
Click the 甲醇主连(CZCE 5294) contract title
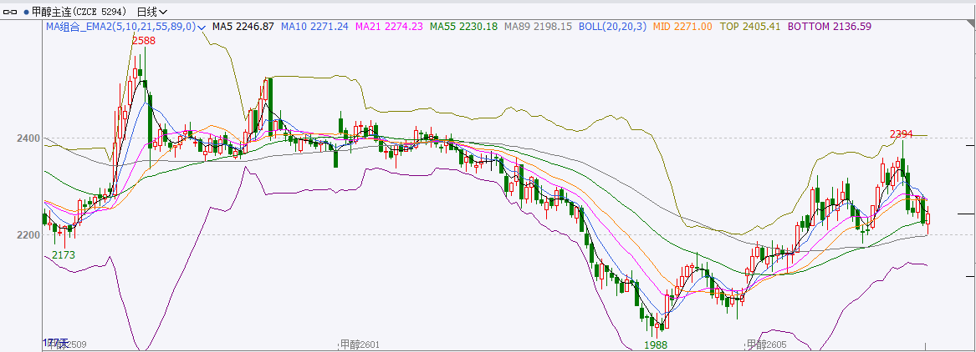pos(80,12)
